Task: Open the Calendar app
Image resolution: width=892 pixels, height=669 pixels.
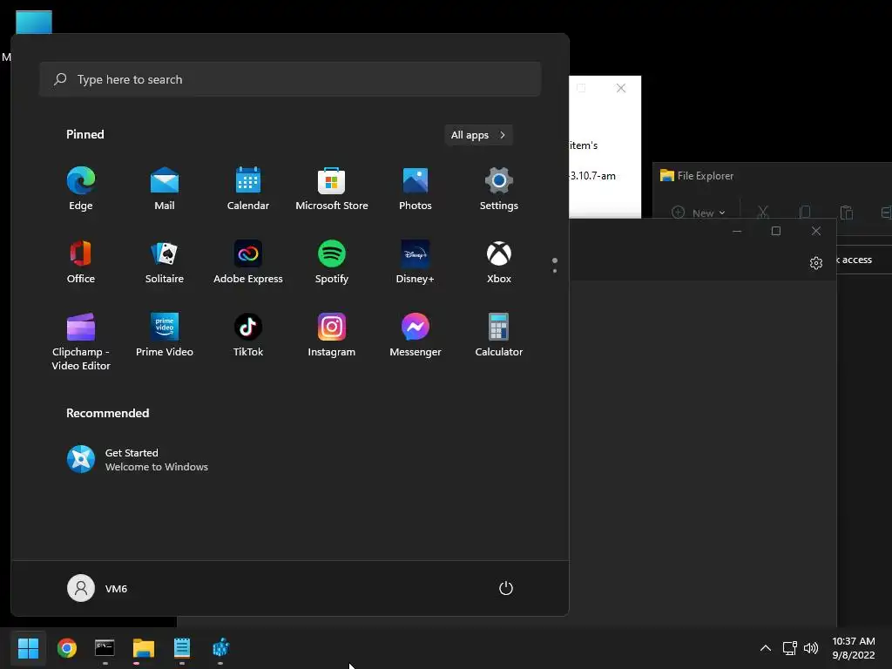Action: pyautogui.click(x=248, y=189)
